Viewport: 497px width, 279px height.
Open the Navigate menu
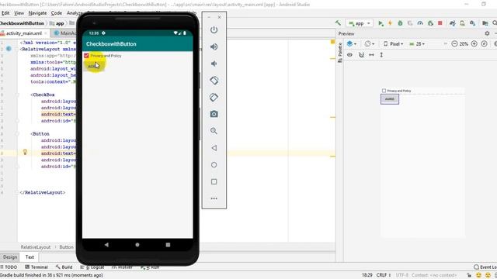point(37,13)
